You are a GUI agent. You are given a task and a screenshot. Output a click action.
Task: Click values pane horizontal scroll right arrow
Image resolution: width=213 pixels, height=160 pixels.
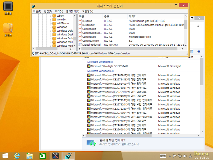click(x=182, y=49)
